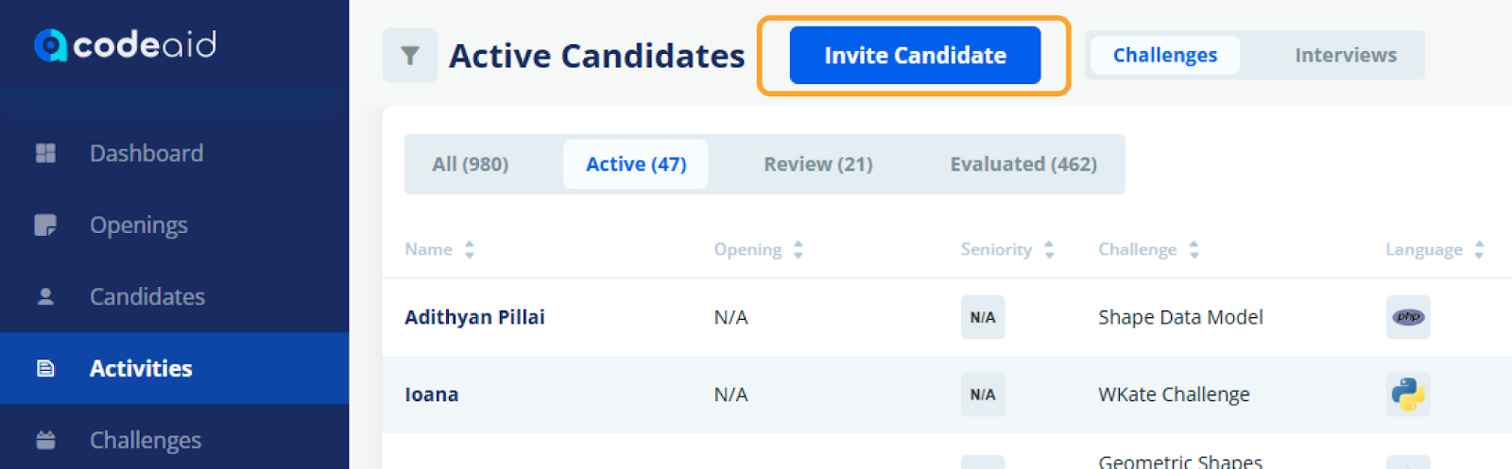Click the Activities document icon

[45, 368]
